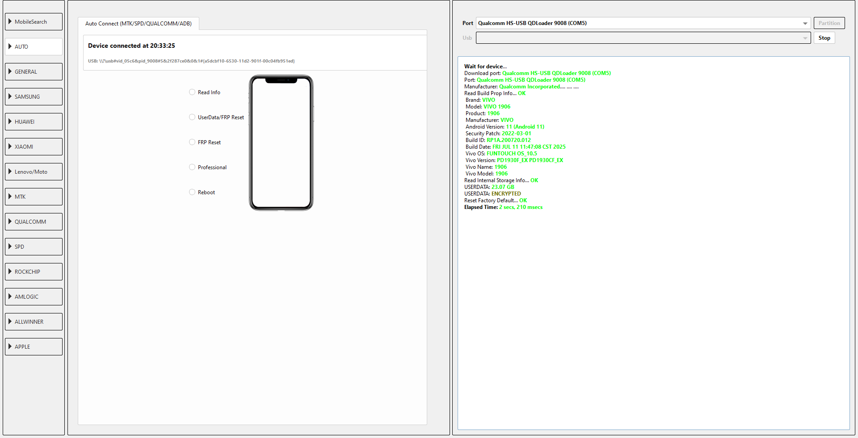Expand the HUAWEI sidebar section
Viewport: 858px width, 438px height.
[34, 121]
